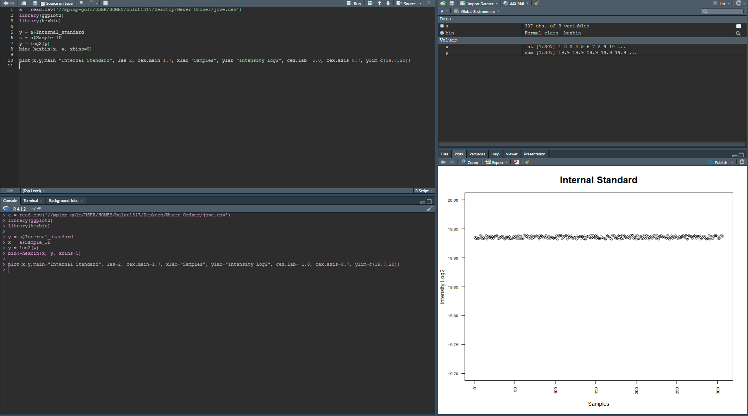The image size is (748, 416).
Task: Click the find/replace magnifier icon in editor
Action: (x=82, y=3)
